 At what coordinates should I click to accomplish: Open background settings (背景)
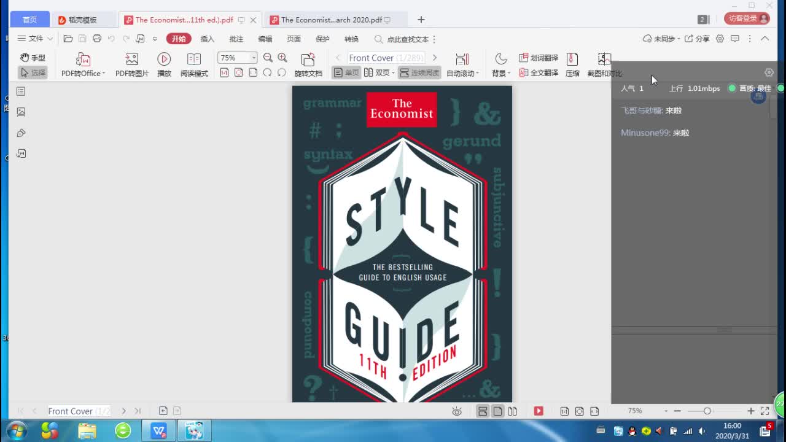tap(501, 65)
